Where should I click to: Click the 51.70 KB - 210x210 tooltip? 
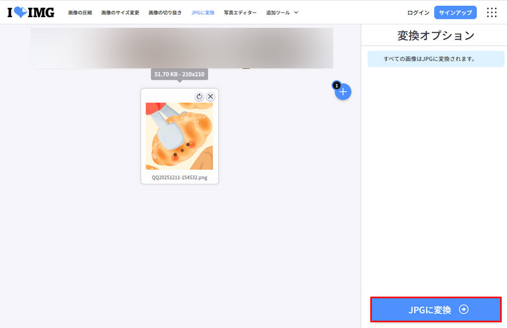(x=179, y=75)
